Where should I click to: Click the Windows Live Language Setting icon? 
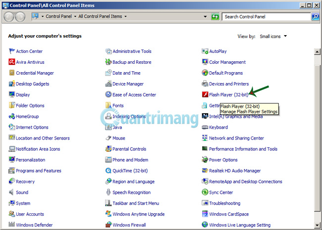[205, 225]
